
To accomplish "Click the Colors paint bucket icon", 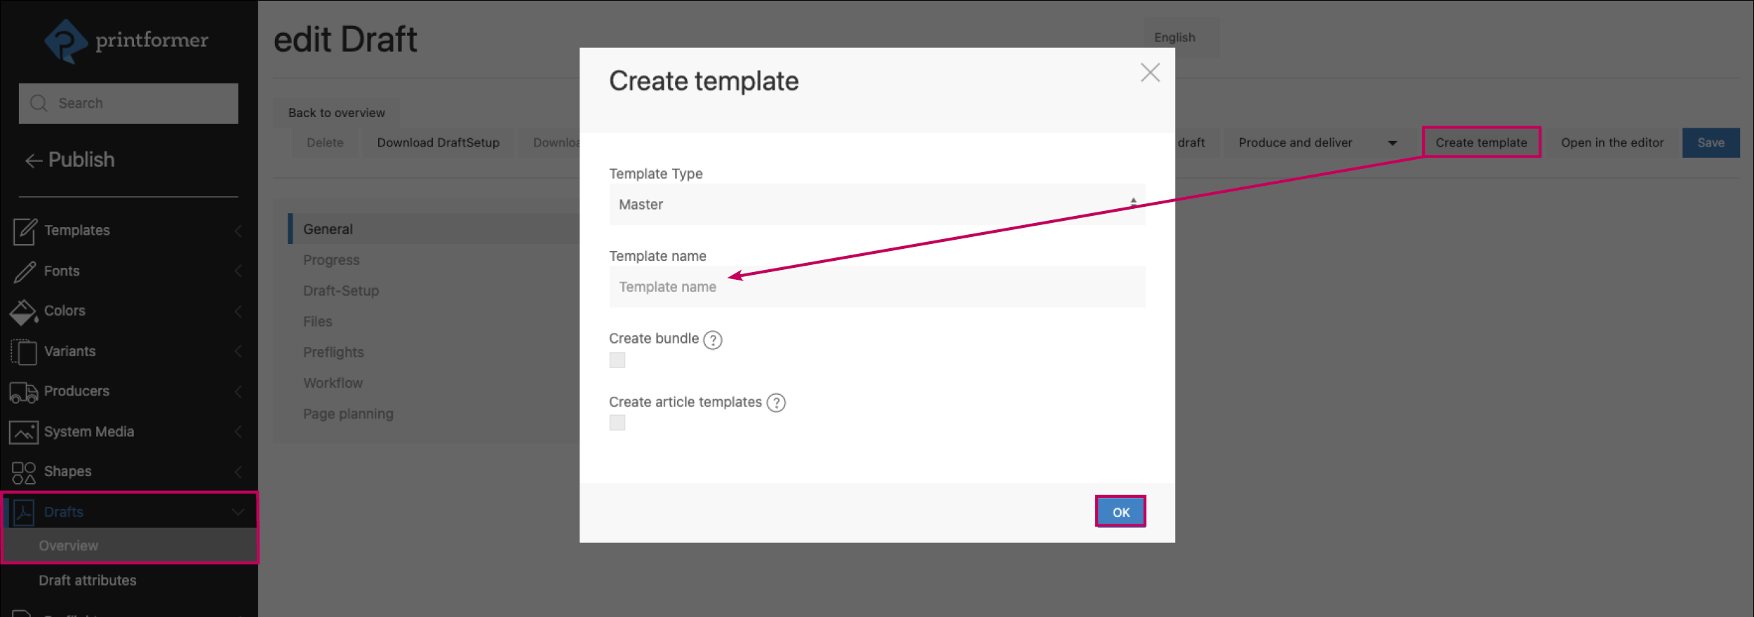I will click(x=23, y=311).
